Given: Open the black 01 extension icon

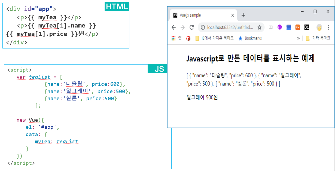Looking at the screenshot, I should point(307,27).
